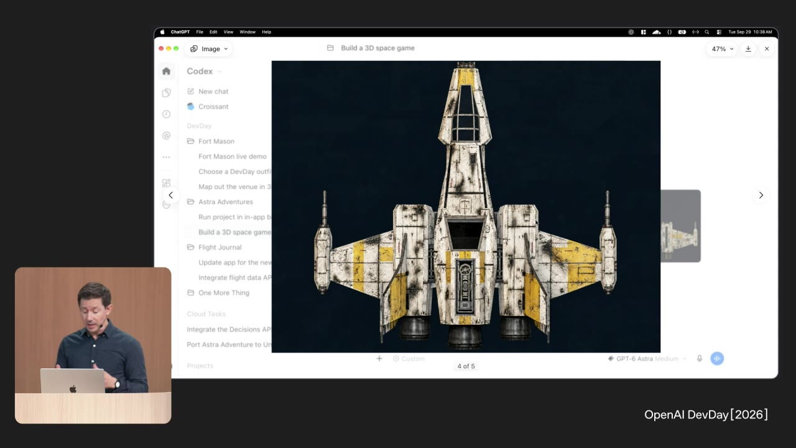Select Build a 3D space game chat
This screenshot has width=796, height=448.
coord(234,232)
